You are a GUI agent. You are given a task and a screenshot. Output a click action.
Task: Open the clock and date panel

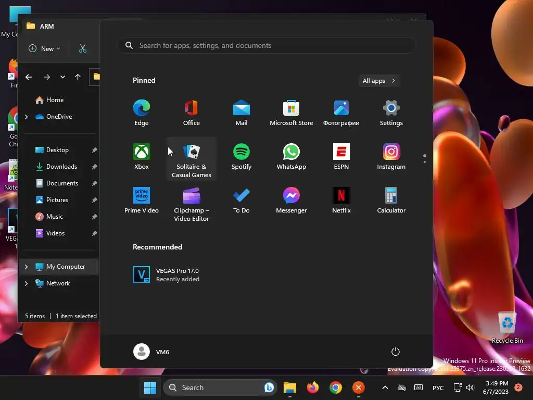tap(496, 387)
